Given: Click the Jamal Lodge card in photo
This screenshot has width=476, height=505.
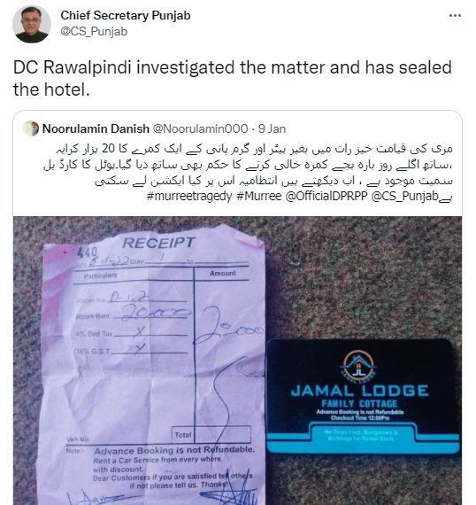Looking at the screenshot, I should [x=363, y=396].
